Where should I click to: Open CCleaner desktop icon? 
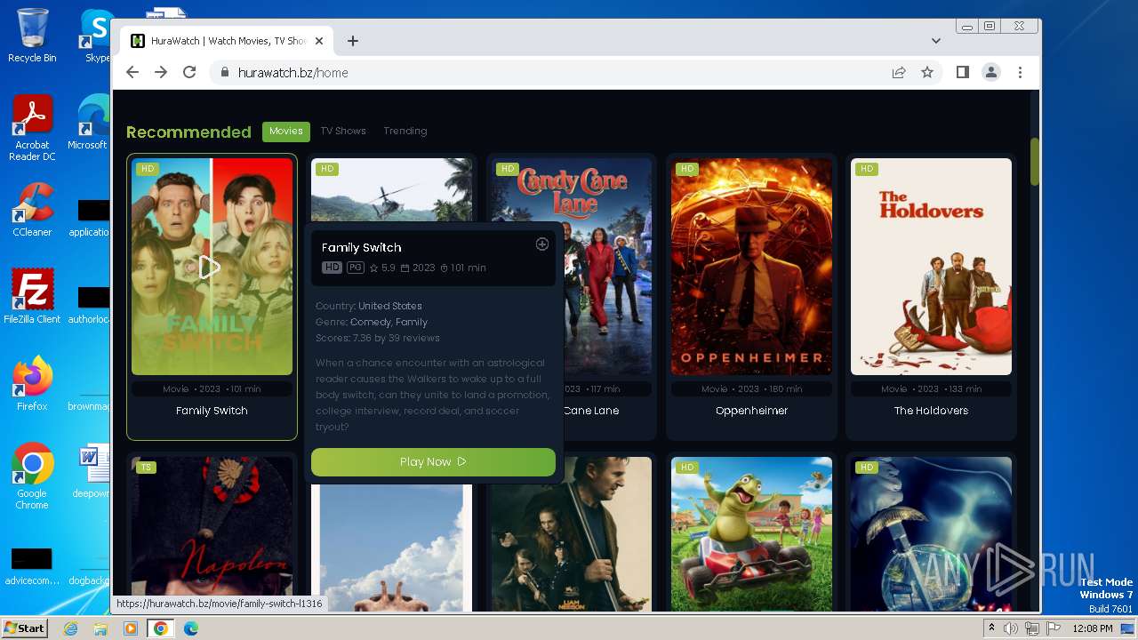coord(32,210)
